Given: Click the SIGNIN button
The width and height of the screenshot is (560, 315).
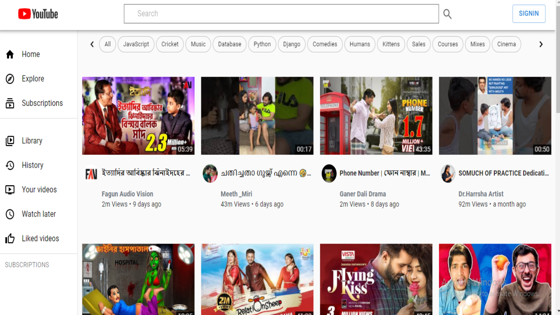Looking at the screenshot, I should (x=528, y=14).
